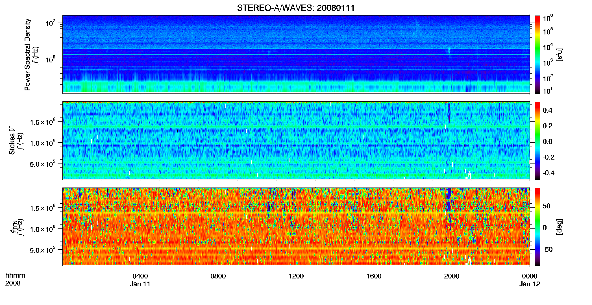Screen dimensions: 592x305
Task: Click the 10^6 frequency tick on top panel axis
Action: 50,59
